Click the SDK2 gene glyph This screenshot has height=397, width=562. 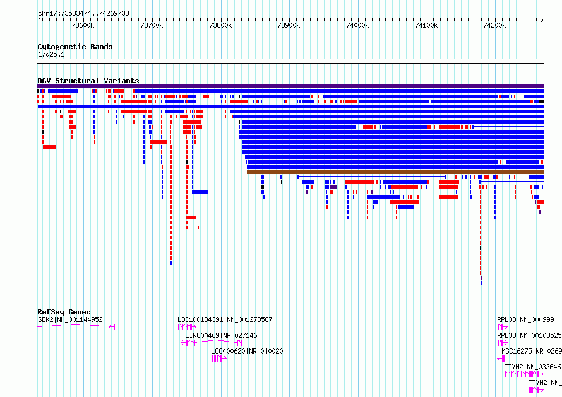coord(76,326)
